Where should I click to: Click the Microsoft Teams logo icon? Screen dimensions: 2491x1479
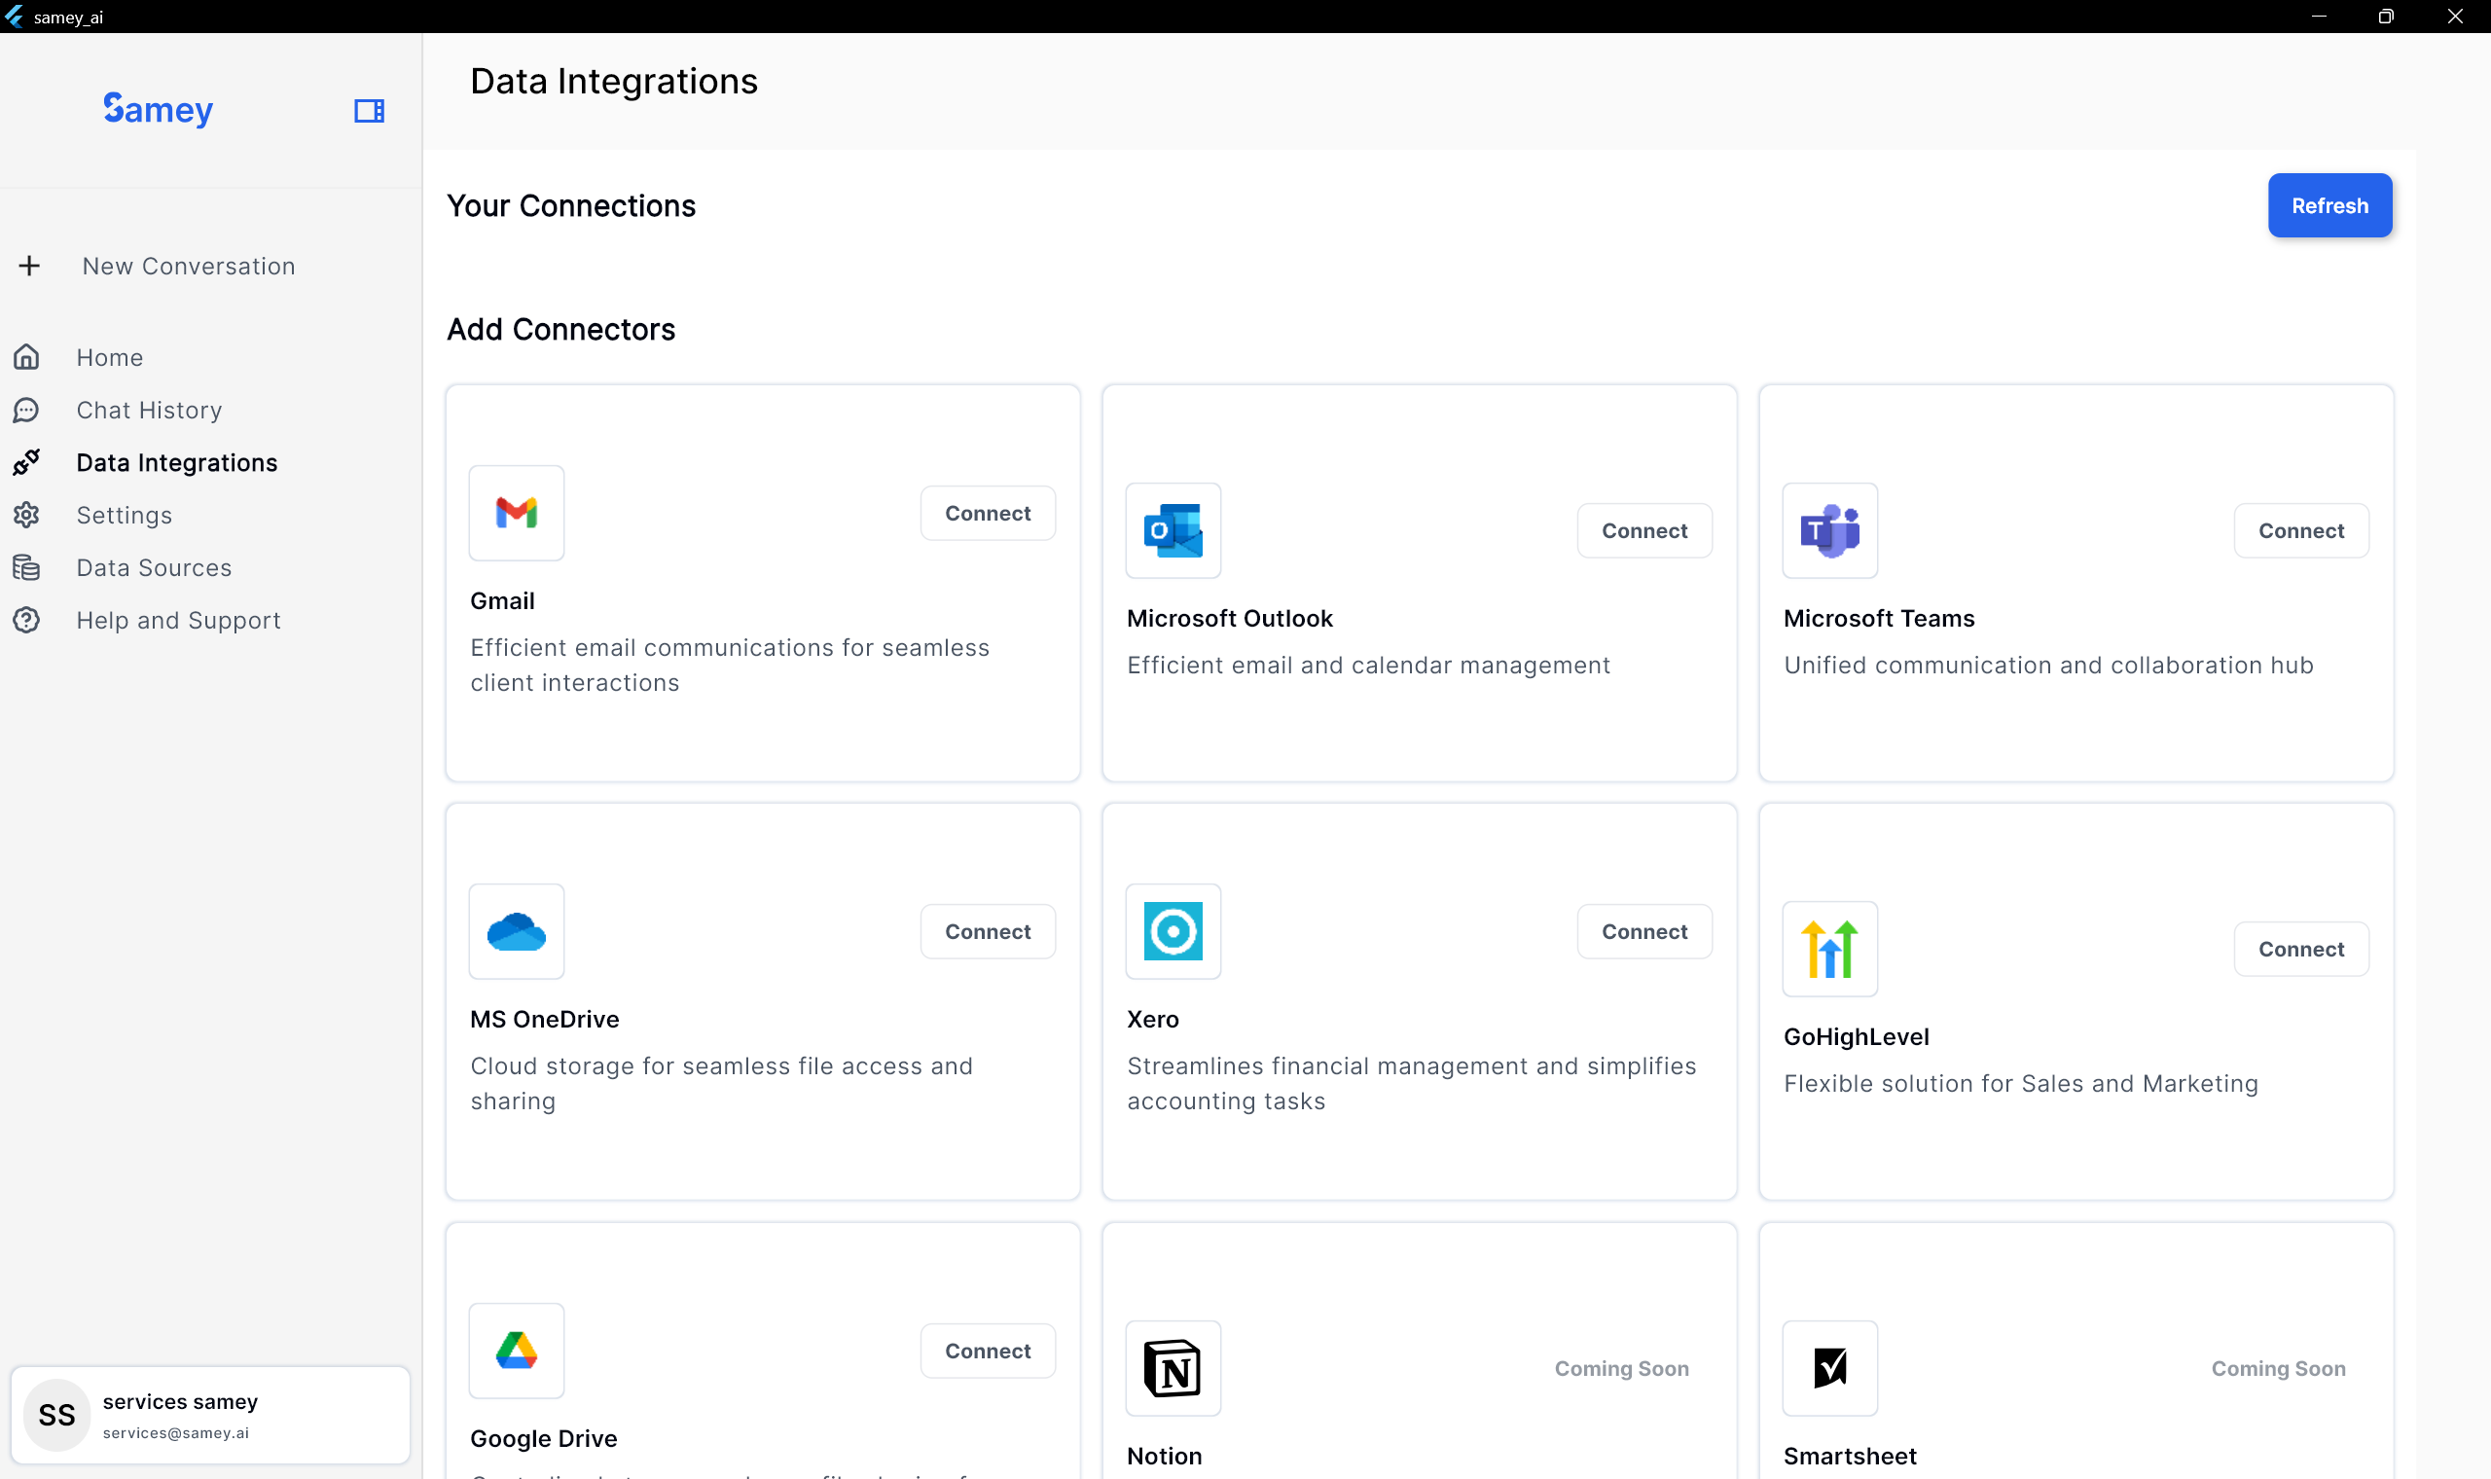[x=1829, y=530]
